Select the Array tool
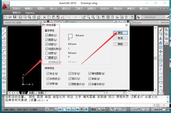 pyautogui.click(x=161, y=47)
